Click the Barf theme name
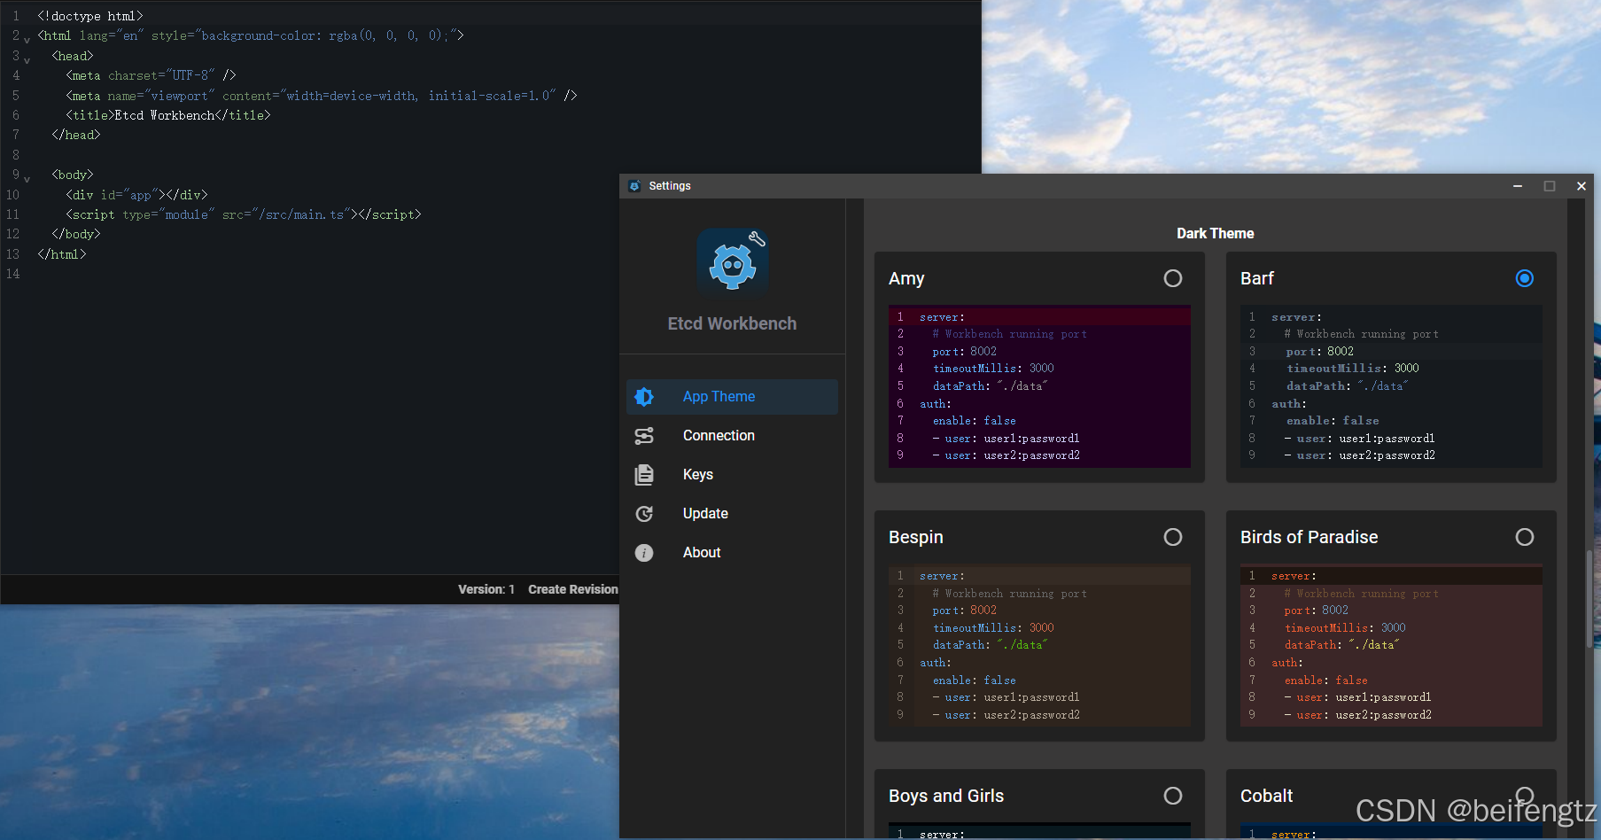 click(x=1257, y=278)
